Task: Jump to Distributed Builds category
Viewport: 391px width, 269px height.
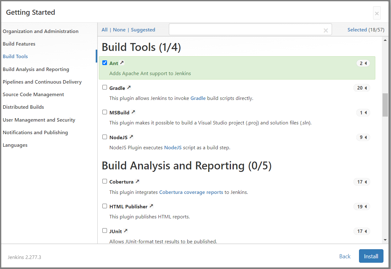Action: click(23, 107)
